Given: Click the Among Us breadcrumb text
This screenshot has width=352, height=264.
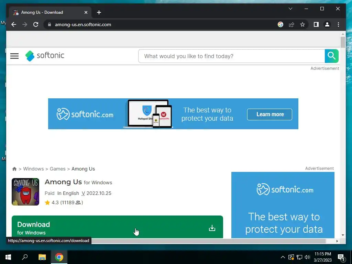Looking at the screenshot, I should 83,169.
